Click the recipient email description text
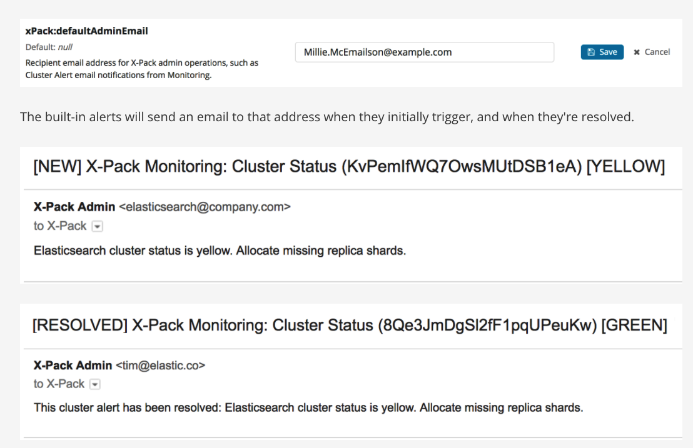The image size is (693, 448). click(142, 69)
